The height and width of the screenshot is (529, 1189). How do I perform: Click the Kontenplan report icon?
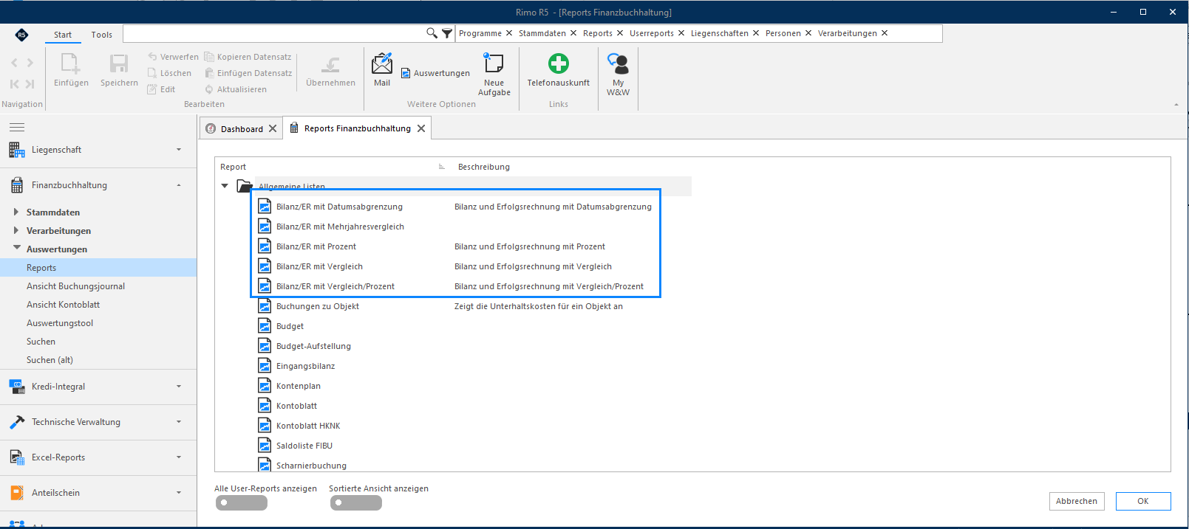265,385
